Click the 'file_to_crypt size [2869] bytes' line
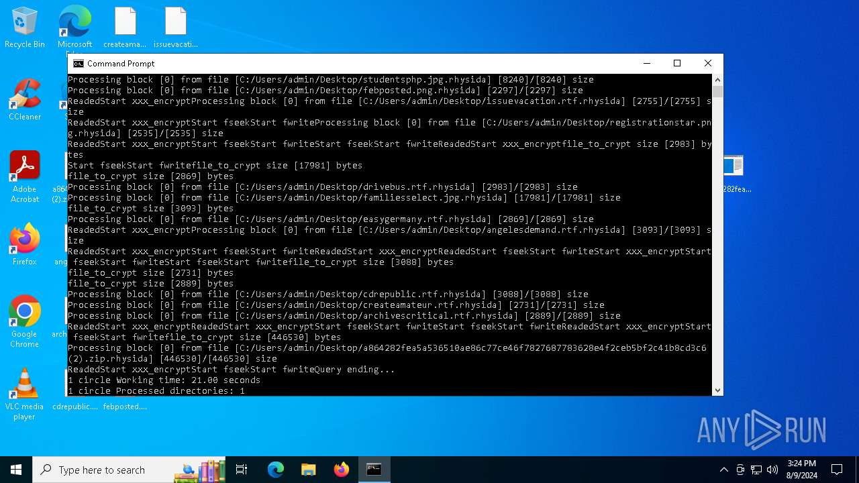This screenshot has width=859, height=483. point(151,176)
